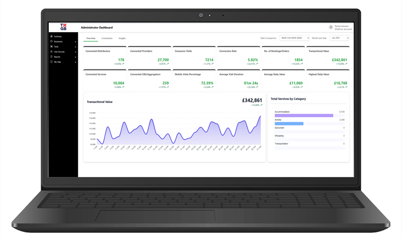Click trend arrow on Consumer Visits card

click(x=212, y=64)
